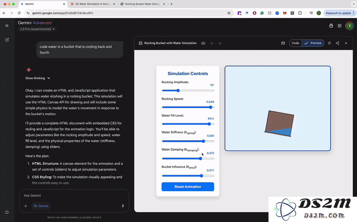Viewport: 357px width, 222px height.
Task: Click the user prompt message bubble
Action: click(80, 49)
